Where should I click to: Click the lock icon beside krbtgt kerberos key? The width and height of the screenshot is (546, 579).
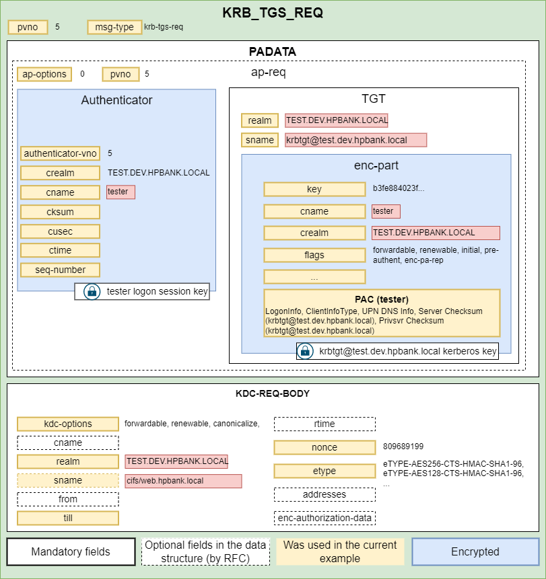[306, 351]
